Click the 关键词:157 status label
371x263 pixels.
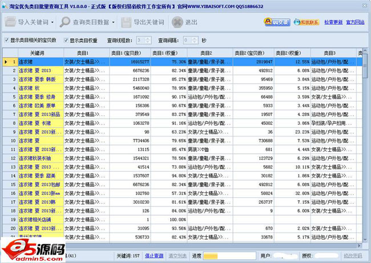[128, 256]
